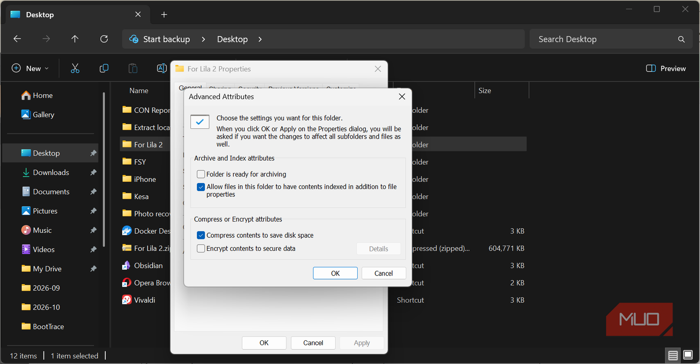
Task: Open the General tab in Properties
Action: [x=190, y=87]
